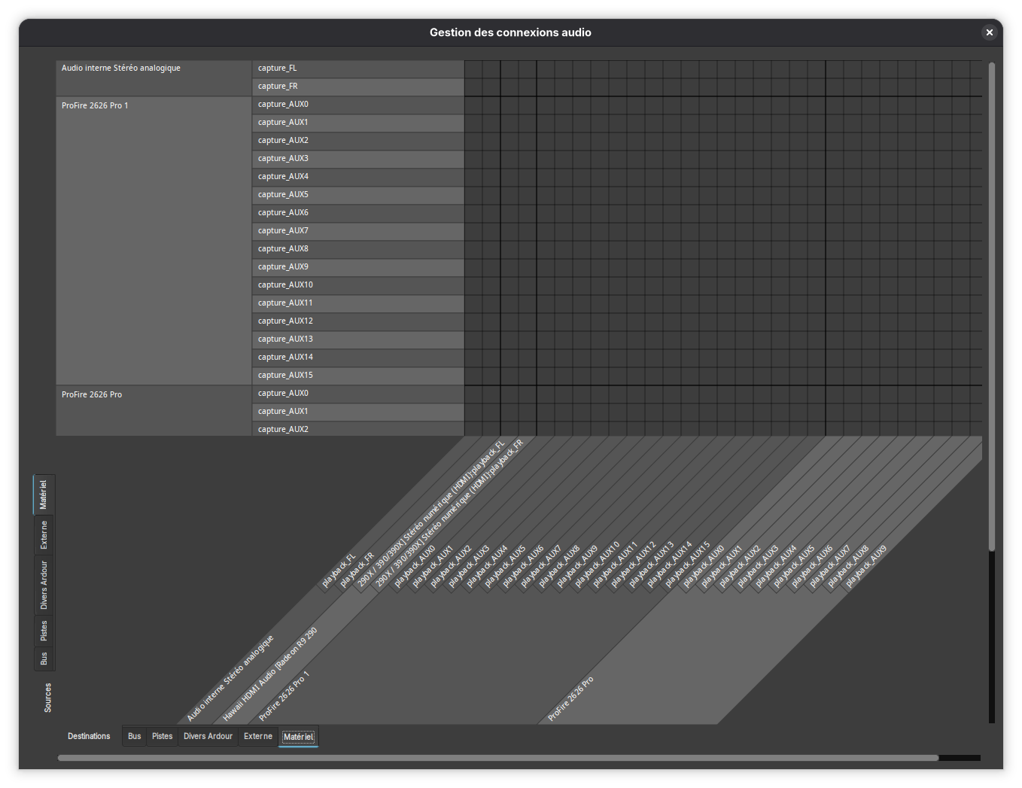Switch sources to the Externe vertical tab
This screenshot has height=788, width=1022.
point(44,534)
